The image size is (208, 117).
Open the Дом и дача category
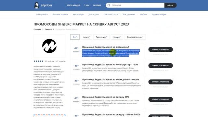pos(94,14)
